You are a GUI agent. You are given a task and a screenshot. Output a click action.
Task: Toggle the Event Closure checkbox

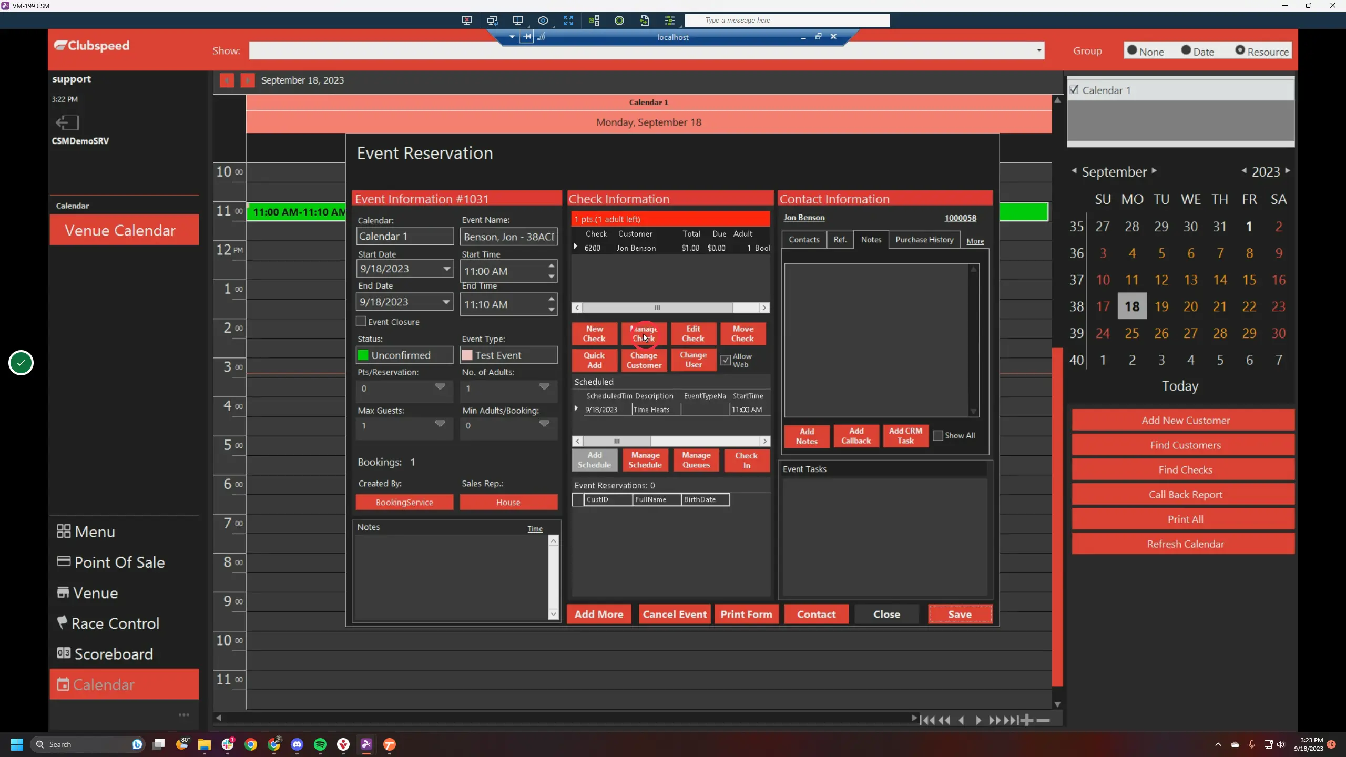tap(361, 321)
